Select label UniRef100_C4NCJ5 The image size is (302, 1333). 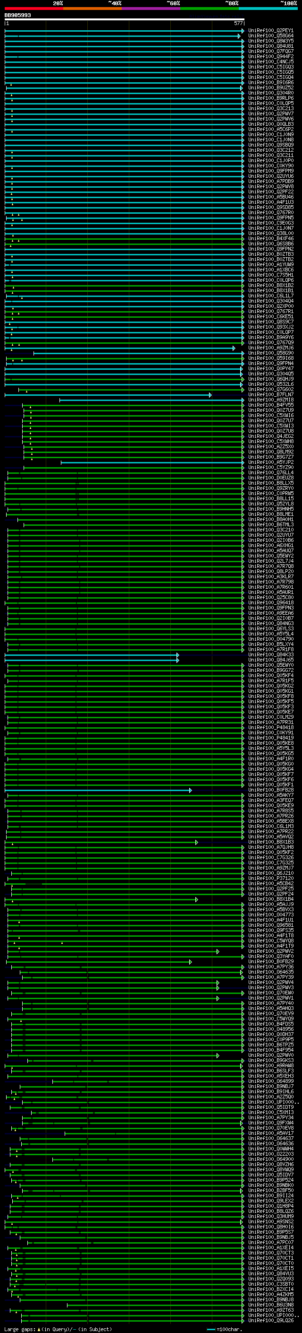271,61
